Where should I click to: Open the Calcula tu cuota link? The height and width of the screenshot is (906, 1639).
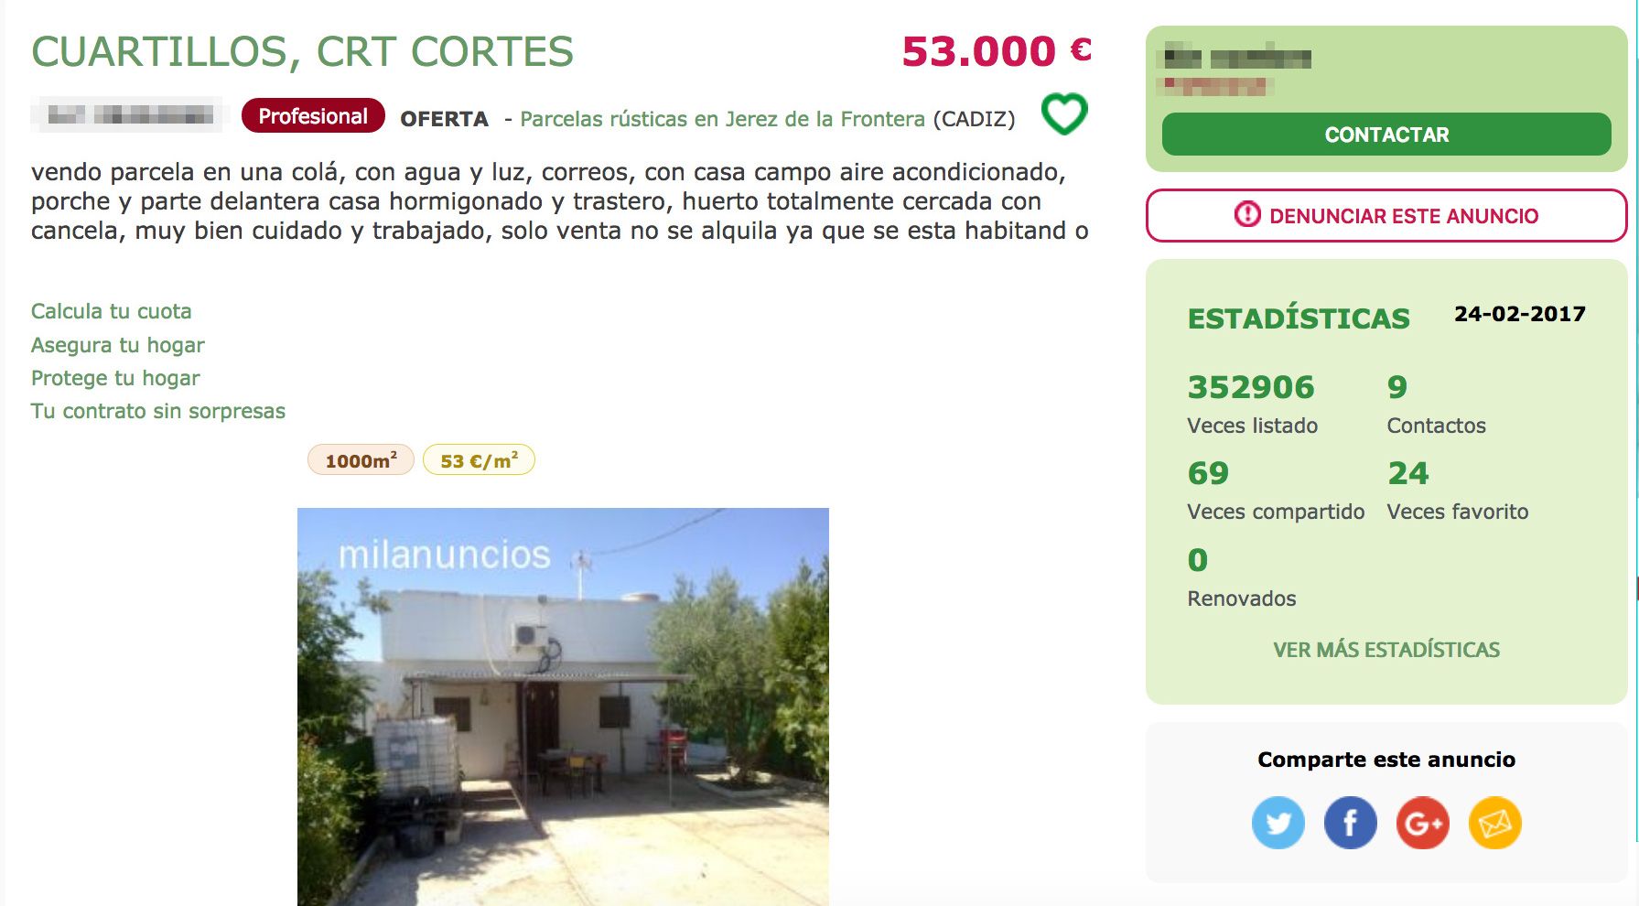click(112, 311)
